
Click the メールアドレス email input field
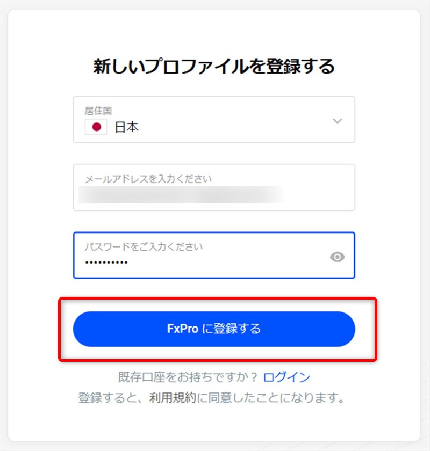[214, 187]
